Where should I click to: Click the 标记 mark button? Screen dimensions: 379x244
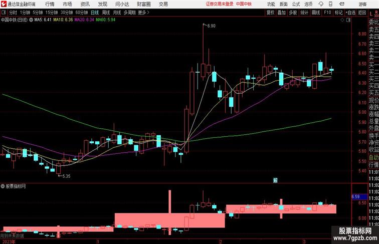(x=338, y=13)
